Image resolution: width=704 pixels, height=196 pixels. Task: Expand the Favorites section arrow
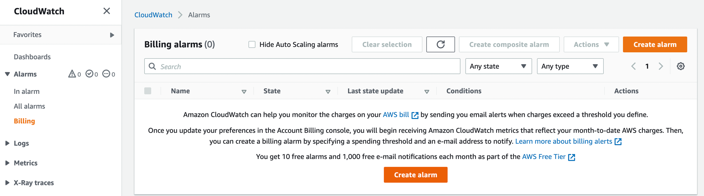click(112, 35)
